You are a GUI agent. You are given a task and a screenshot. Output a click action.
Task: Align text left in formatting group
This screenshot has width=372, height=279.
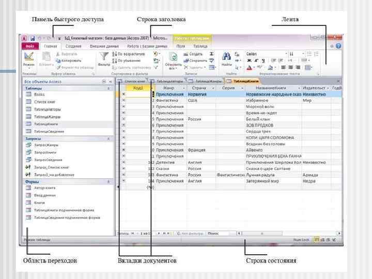pos(283,68)
